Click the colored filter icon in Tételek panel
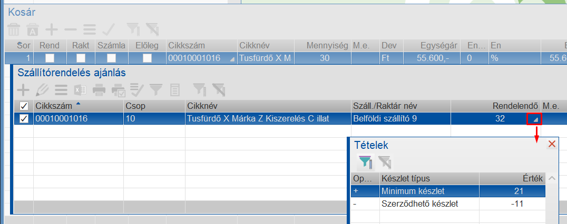 click(365, 162)
